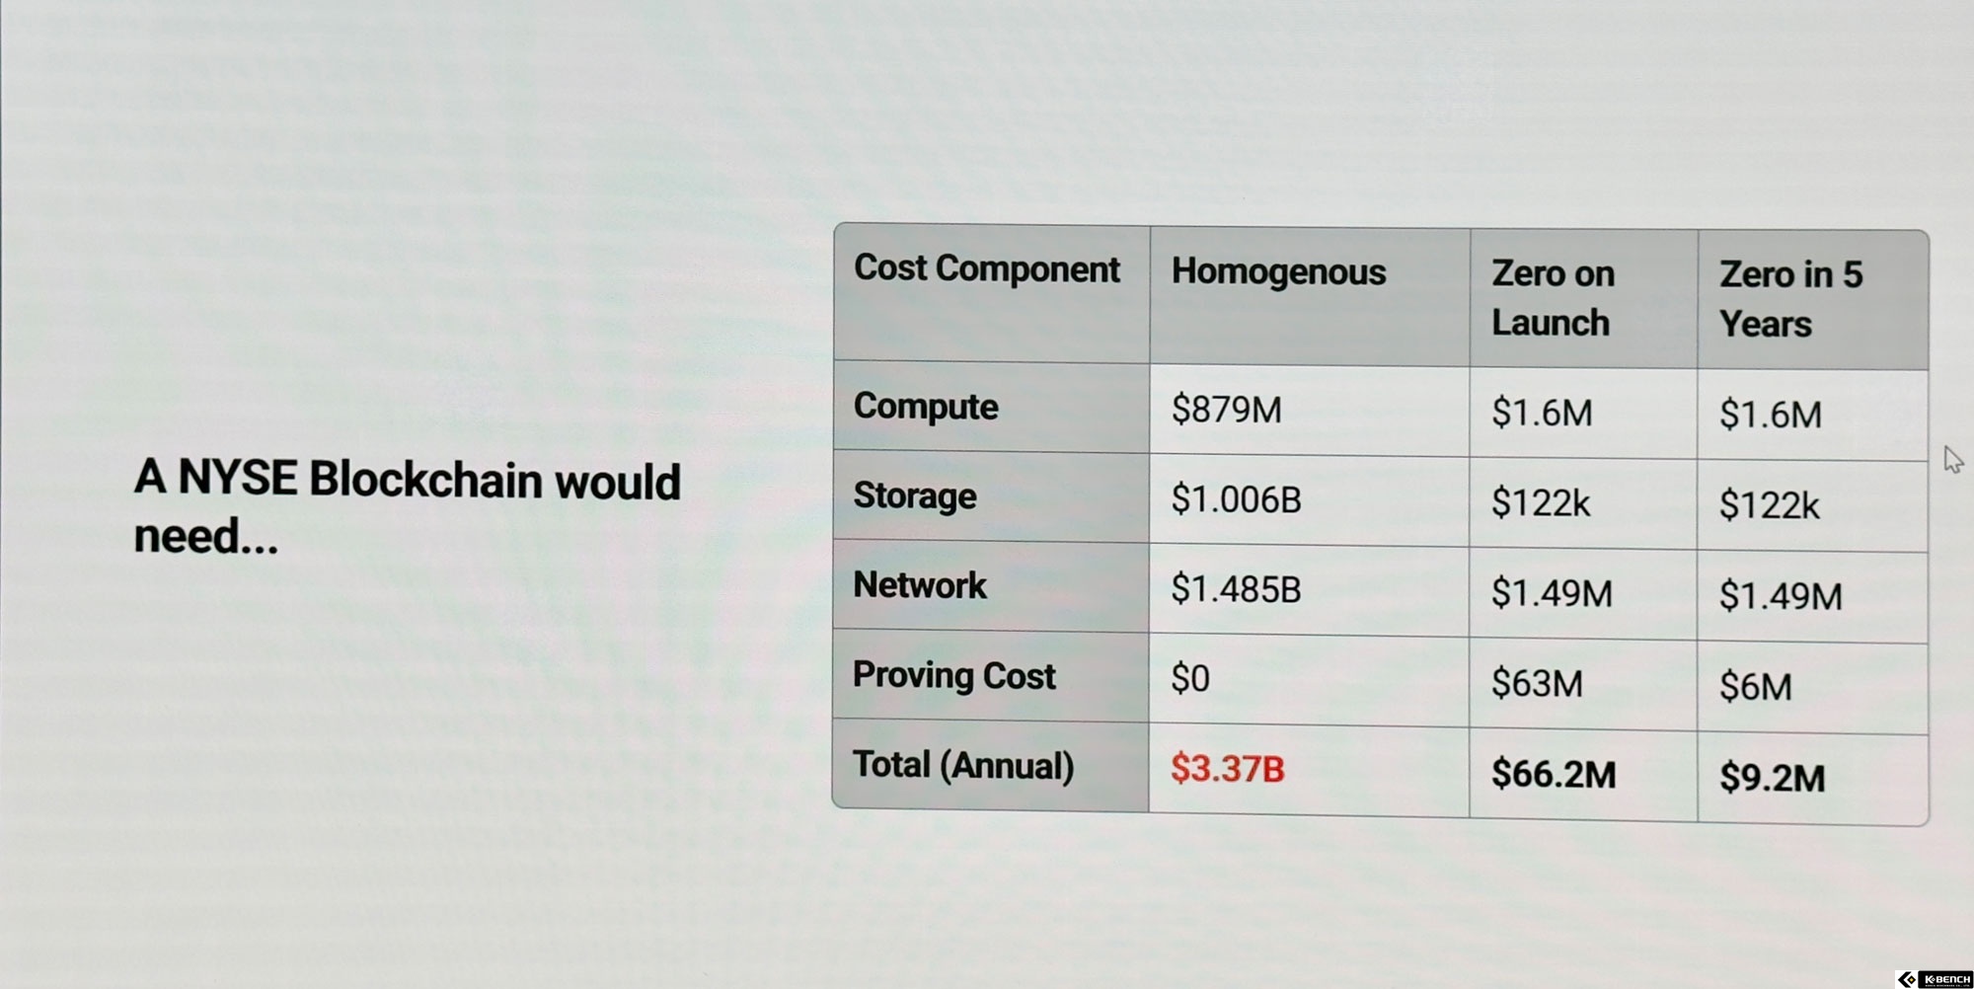
Task: Select the $66.2M annual total cell
Action: tap(1554, 774)
